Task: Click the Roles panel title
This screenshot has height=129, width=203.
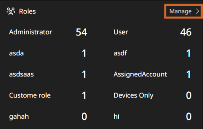Action: pyautogui.click(x=27, y=11)
